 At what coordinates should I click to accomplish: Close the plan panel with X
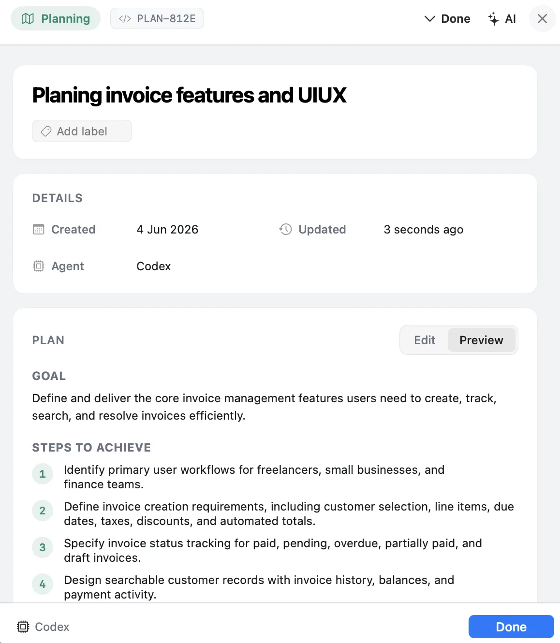543,19
